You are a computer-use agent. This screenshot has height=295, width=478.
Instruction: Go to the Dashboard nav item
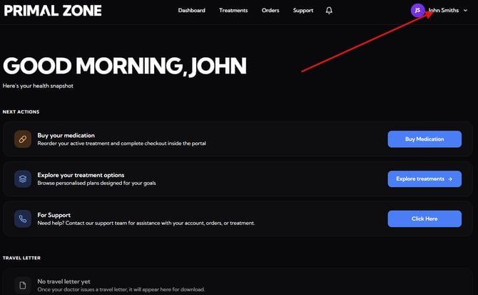191,11
